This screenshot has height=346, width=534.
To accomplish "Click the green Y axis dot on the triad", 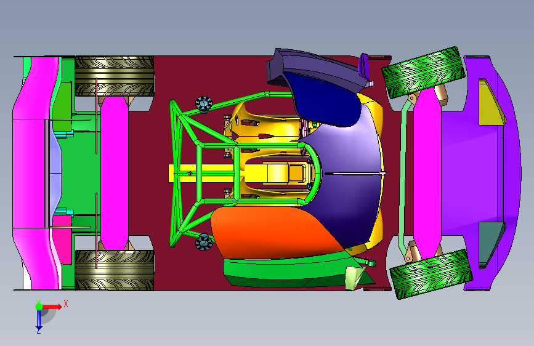I will pyautogui.click(x=39, y=307).
